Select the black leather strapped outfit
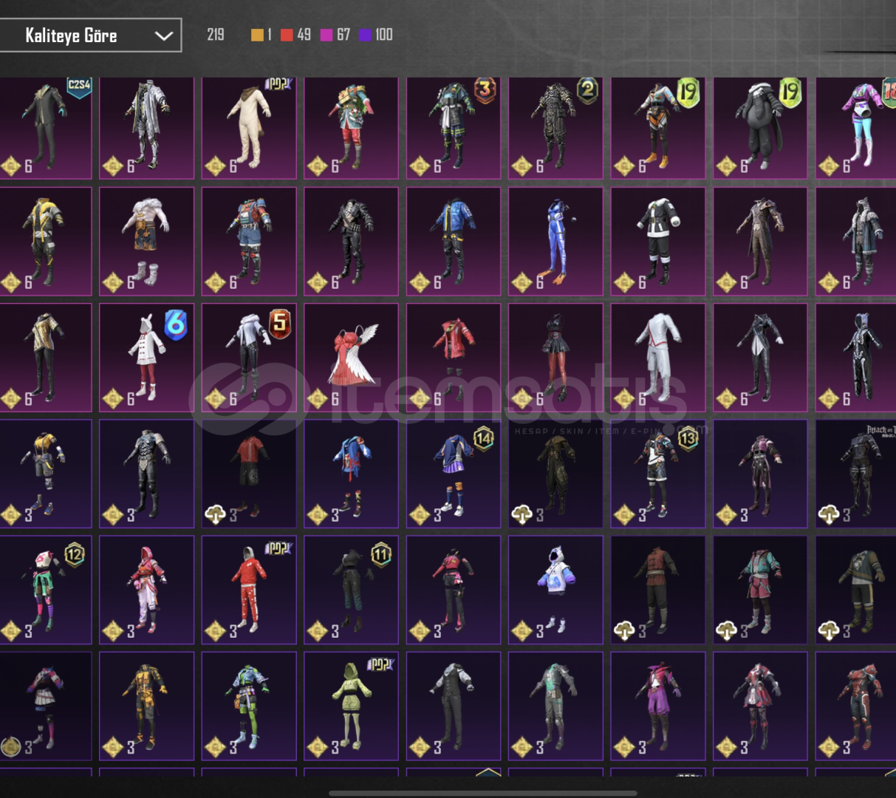The image size is (896, 798). 352,241
